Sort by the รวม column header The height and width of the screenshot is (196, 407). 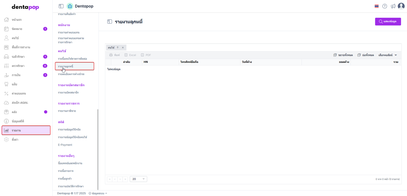(x=375, y=62)
